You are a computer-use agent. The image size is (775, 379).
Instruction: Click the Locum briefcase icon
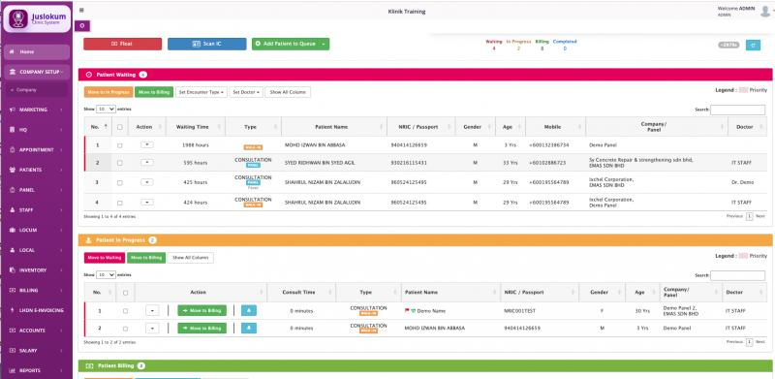[13, 230]
